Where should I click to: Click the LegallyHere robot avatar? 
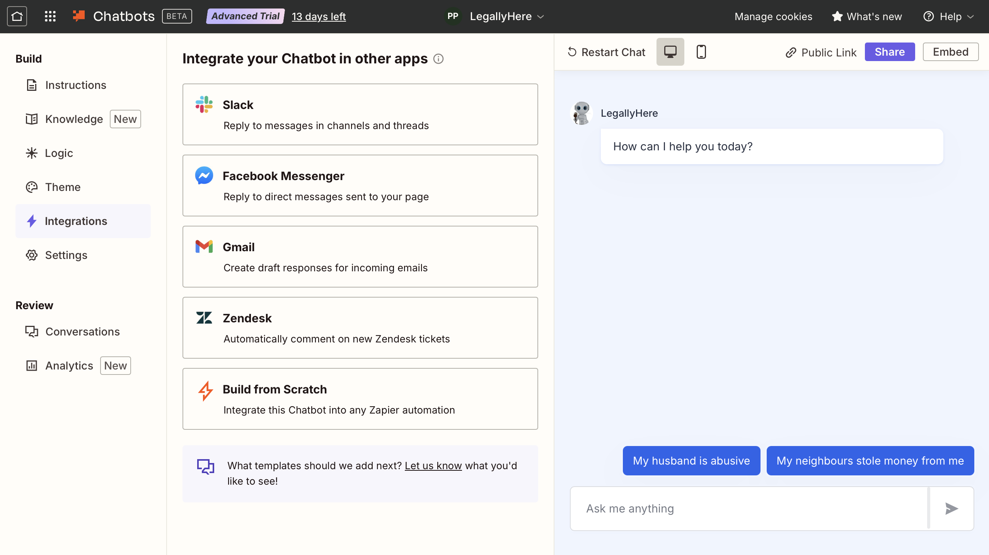click(581, 113)
